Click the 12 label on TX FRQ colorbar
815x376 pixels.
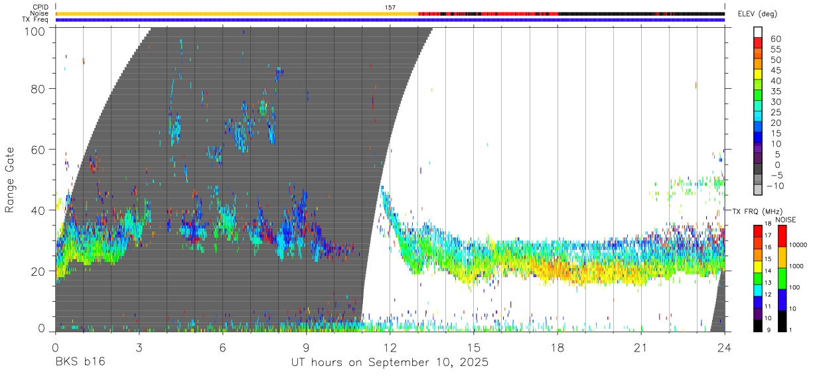point(769,294)
